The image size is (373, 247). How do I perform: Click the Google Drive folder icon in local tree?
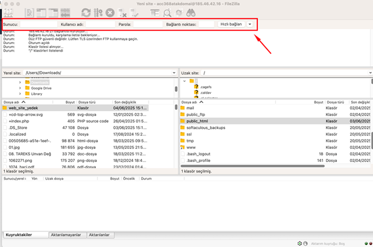pyautogui.click(x=27, y=88)
